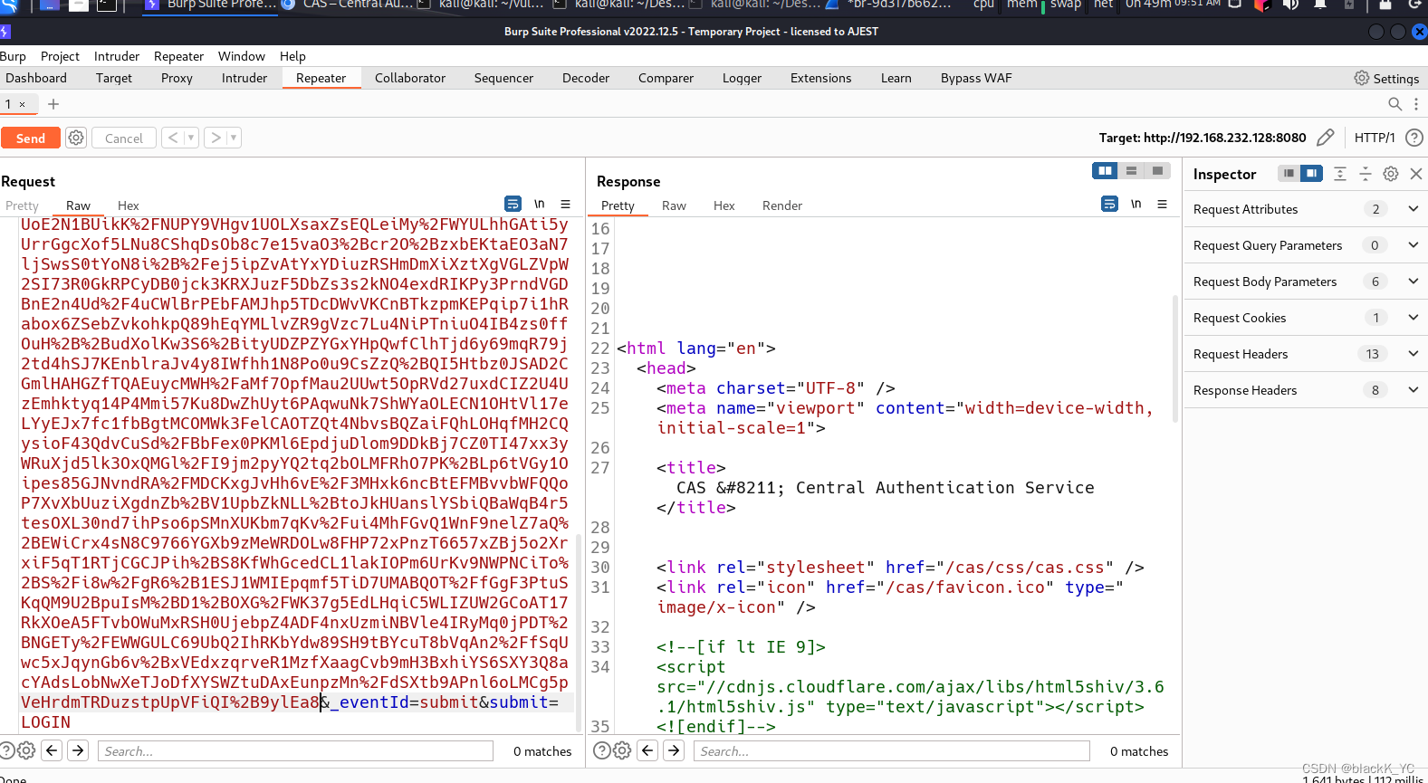Select Hex view in the Request panel
Image resolution: width=1428 pixels, height=783 pixels.
129,205
